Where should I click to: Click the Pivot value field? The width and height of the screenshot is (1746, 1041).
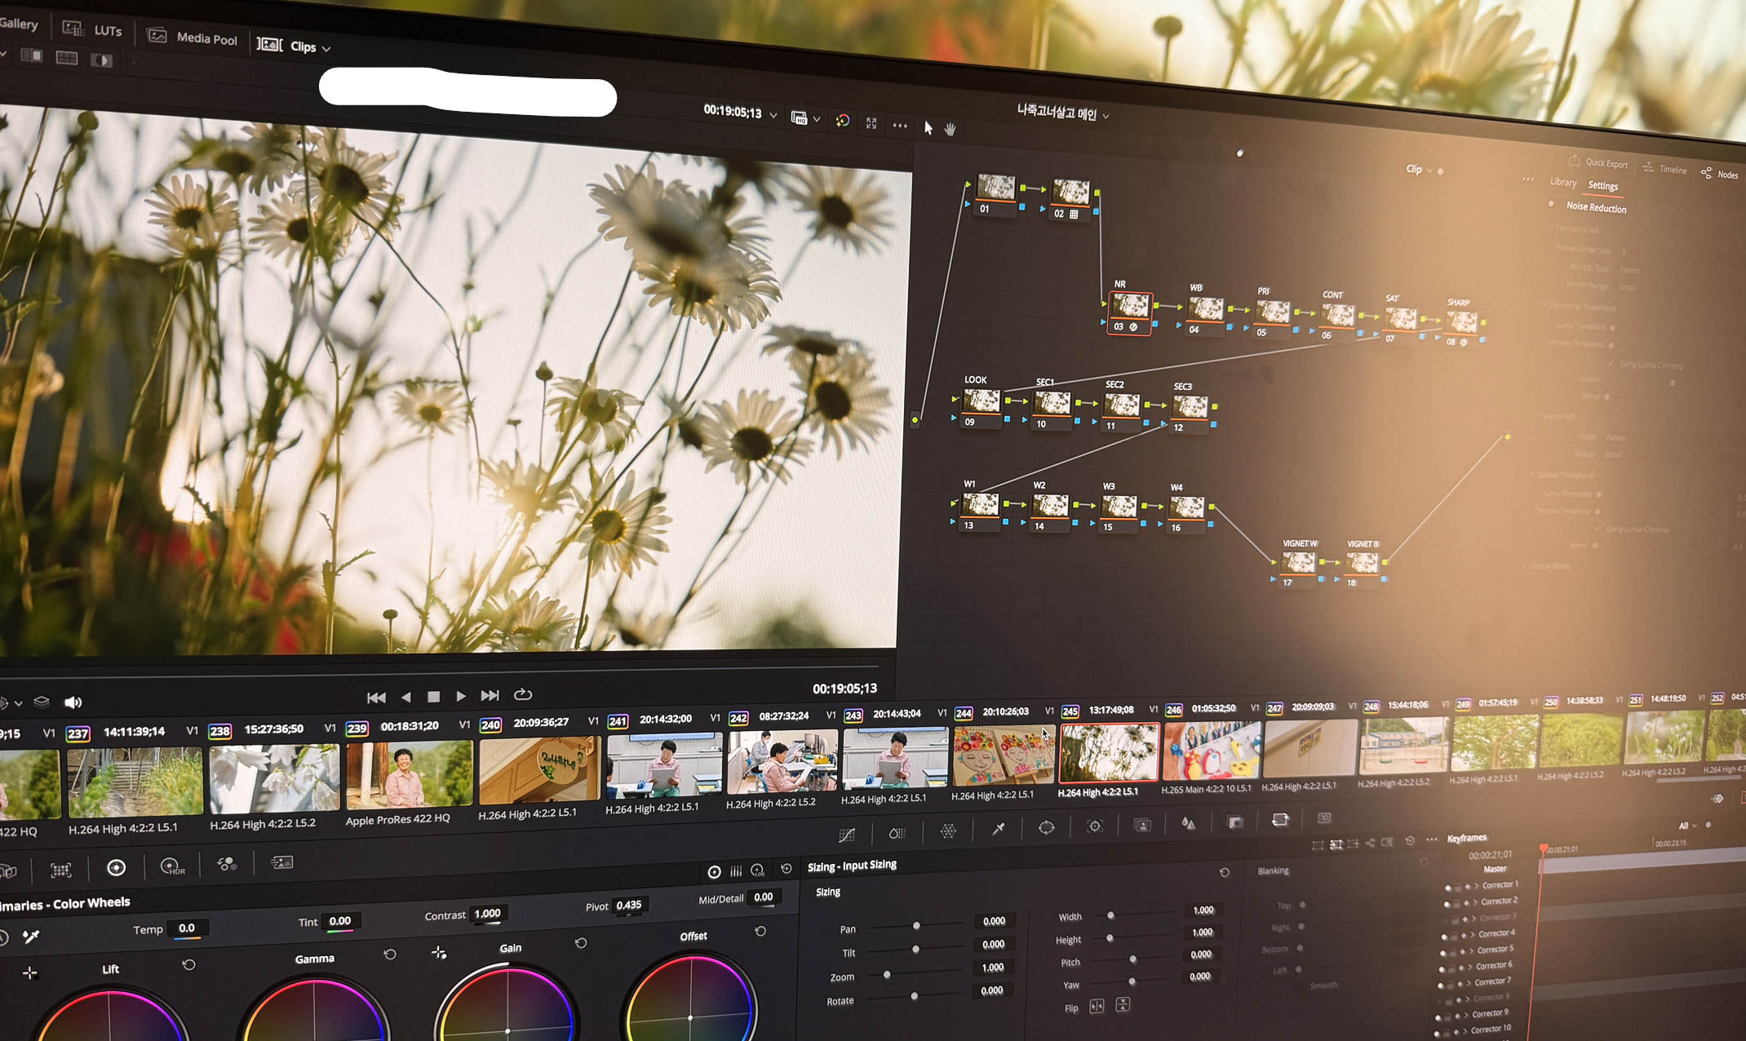pos(628,905)
